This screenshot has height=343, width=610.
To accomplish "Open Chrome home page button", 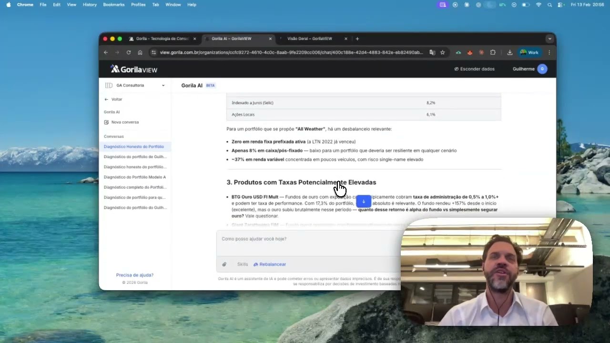I will [x=140, y=52].
